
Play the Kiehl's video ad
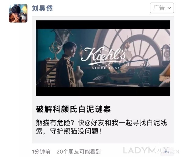[x=103, y=58]
